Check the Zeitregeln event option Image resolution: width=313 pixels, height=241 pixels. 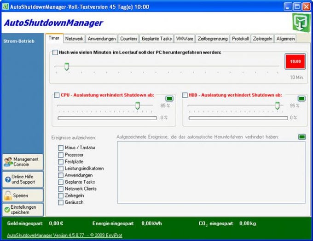coord(61,196)
